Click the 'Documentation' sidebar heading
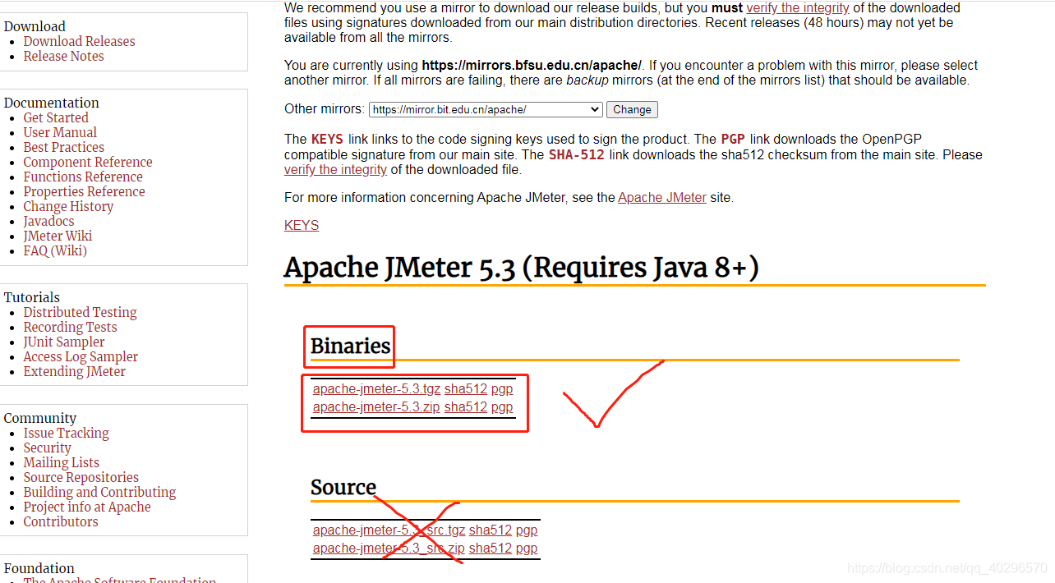Image resolution: width=1055 pixels, height=583 pixels. point(51,103)
